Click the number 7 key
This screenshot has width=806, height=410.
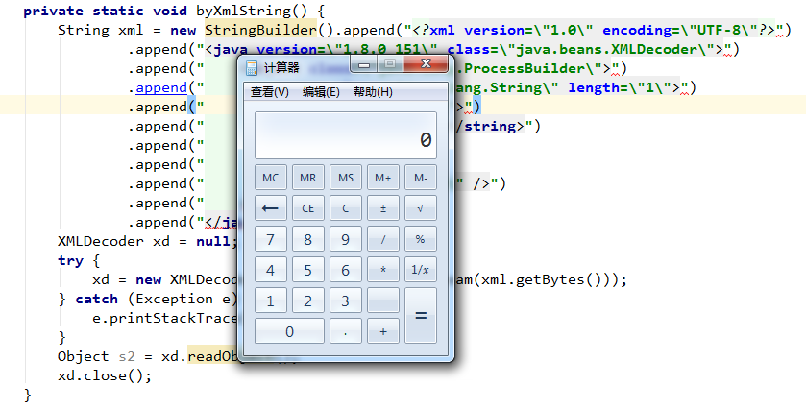click(x=271, y=239)
